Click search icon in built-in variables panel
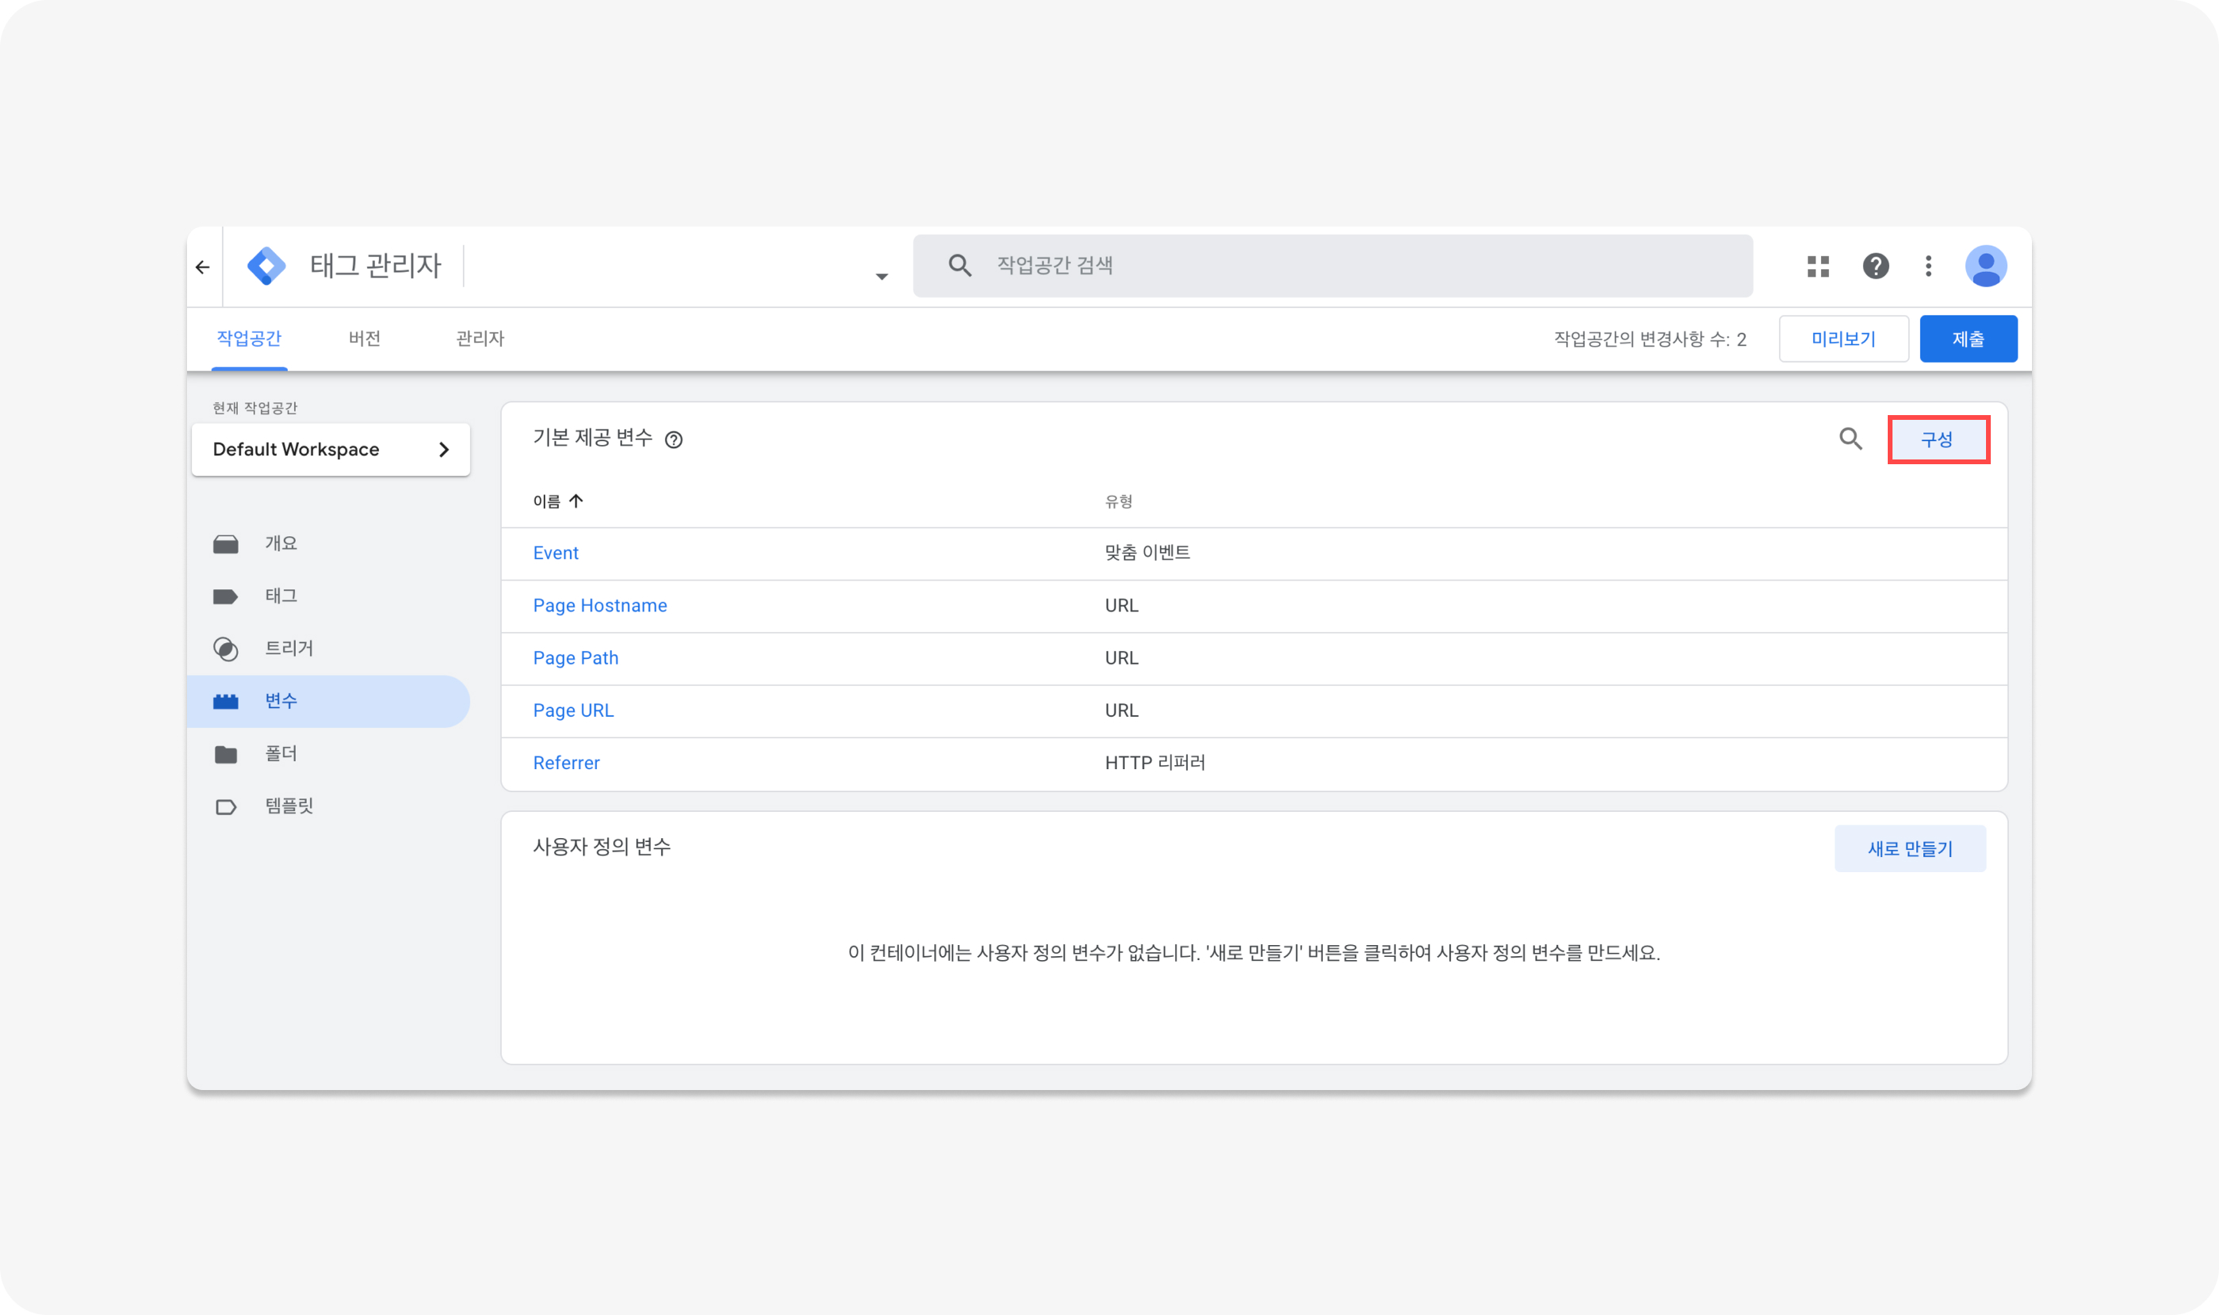The width and height of the screenshot is (2219, 1315). pyautogui.click(x=1850, y=438)
